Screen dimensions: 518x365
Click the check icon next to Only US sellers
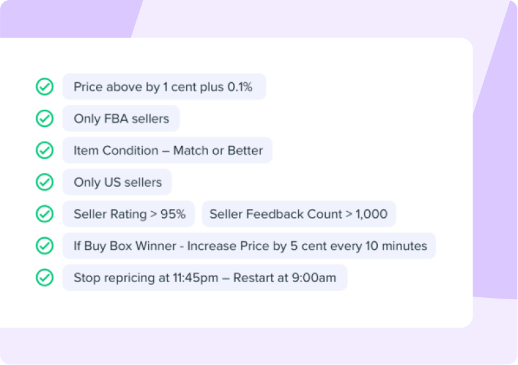point(45,182)
